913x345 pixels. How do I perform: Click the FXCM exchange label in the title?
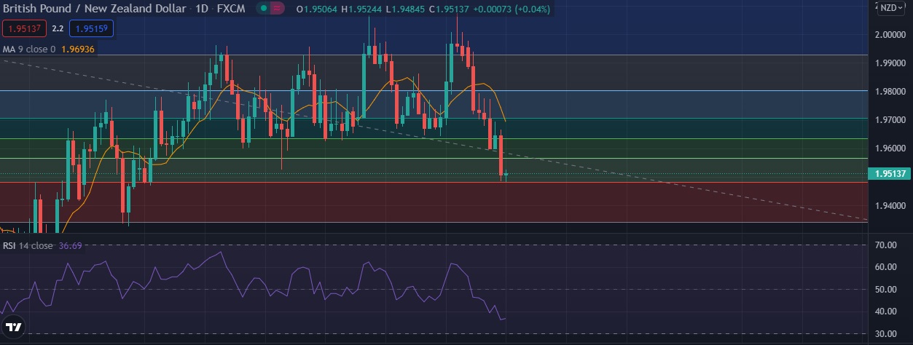(x=231, y=9)
